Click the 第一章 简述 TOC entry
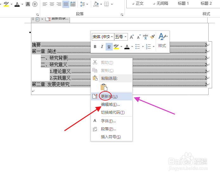Image resolution: width=220 pixels, height=176 pixels. [44, 51]
